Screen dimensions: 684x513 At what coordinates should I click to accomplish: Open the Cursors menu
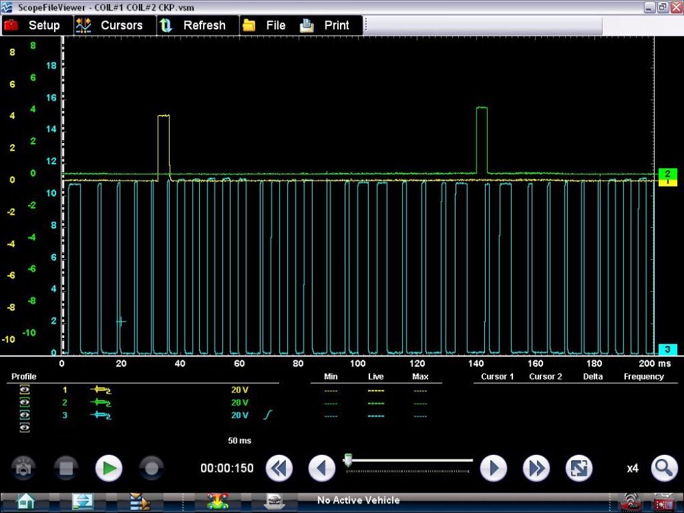point(109,25)
